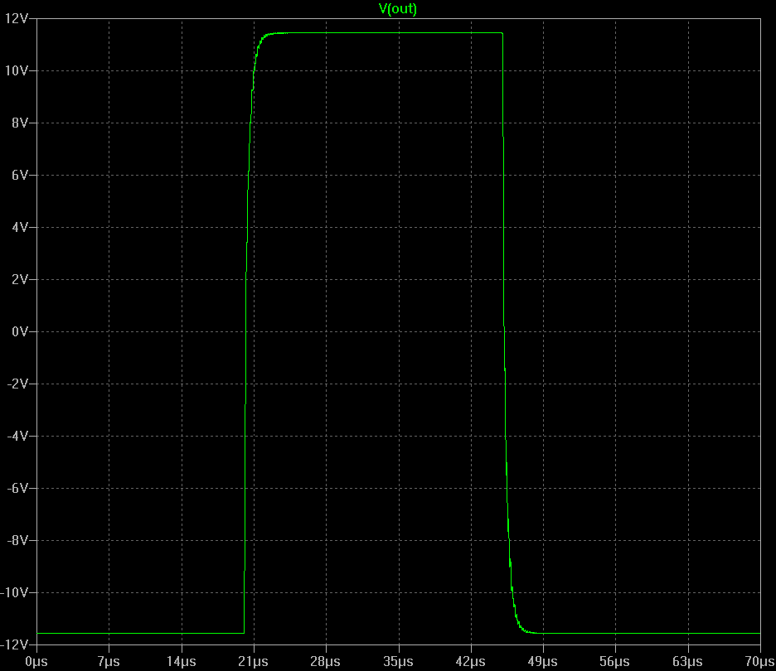Click the 14µs time axis label
This screenshot has height=671, width=776.
coord(181,662)
